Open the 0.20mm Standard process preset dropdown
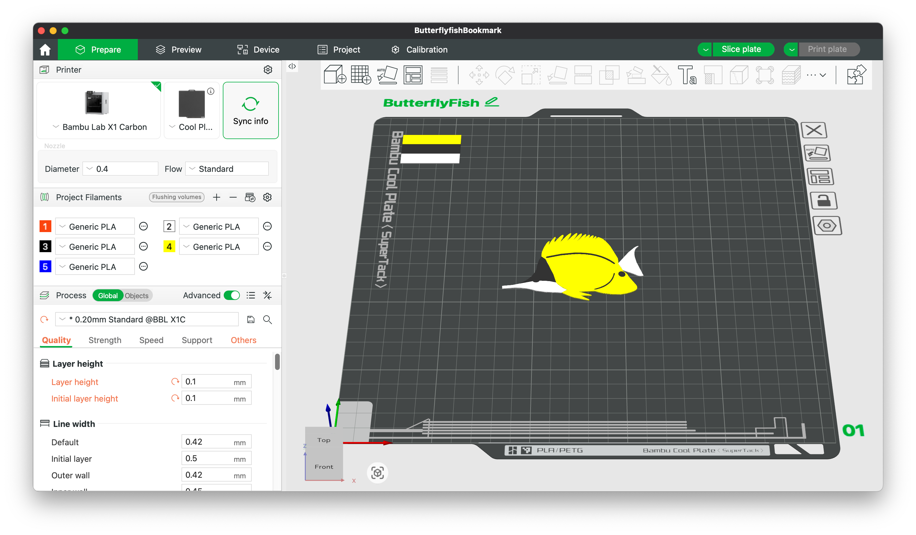The width and height of the screenshot is (916, 535). pos(147,319)
